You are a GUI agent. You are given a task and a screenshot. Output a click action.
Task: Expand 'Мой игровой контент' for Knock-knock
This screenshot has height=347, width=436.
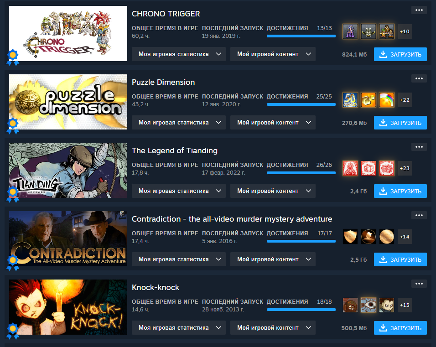(x=273, y=328)
